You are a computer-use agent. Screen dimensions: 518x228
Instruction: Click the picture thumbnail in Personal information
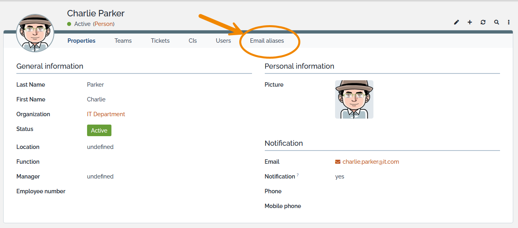click(x=354, y=99)
